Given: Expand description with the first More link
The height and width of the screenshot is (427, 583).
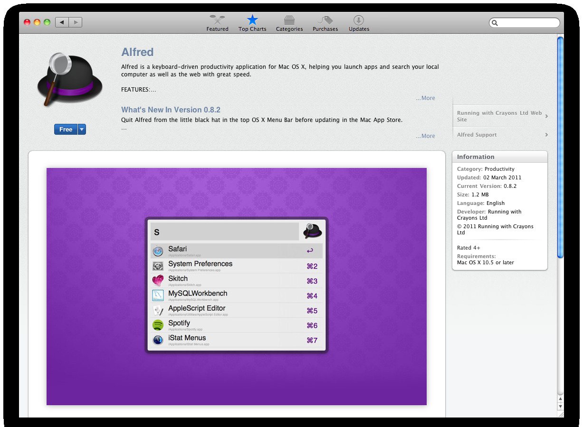Looking at the screenshot, I should (425, 98).
